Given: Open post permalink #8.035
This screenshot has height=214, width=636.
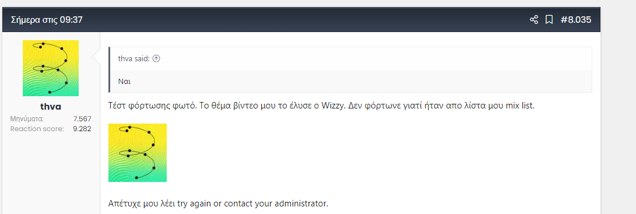Looking at the screenshot, I should (x=575, y=19).
